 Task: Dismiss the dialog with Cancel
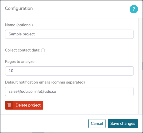97,124
